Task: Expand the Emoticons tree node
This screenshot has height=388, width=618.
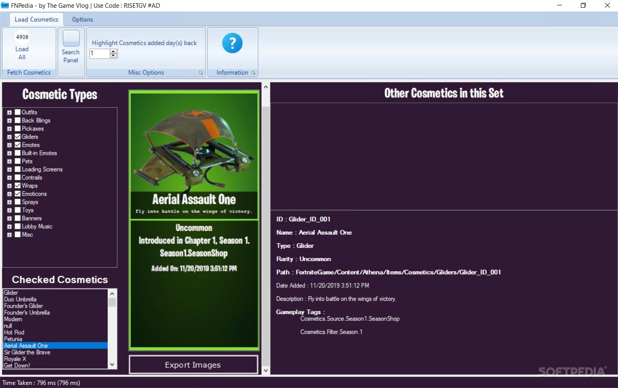Action: click(x=9, y=194)
